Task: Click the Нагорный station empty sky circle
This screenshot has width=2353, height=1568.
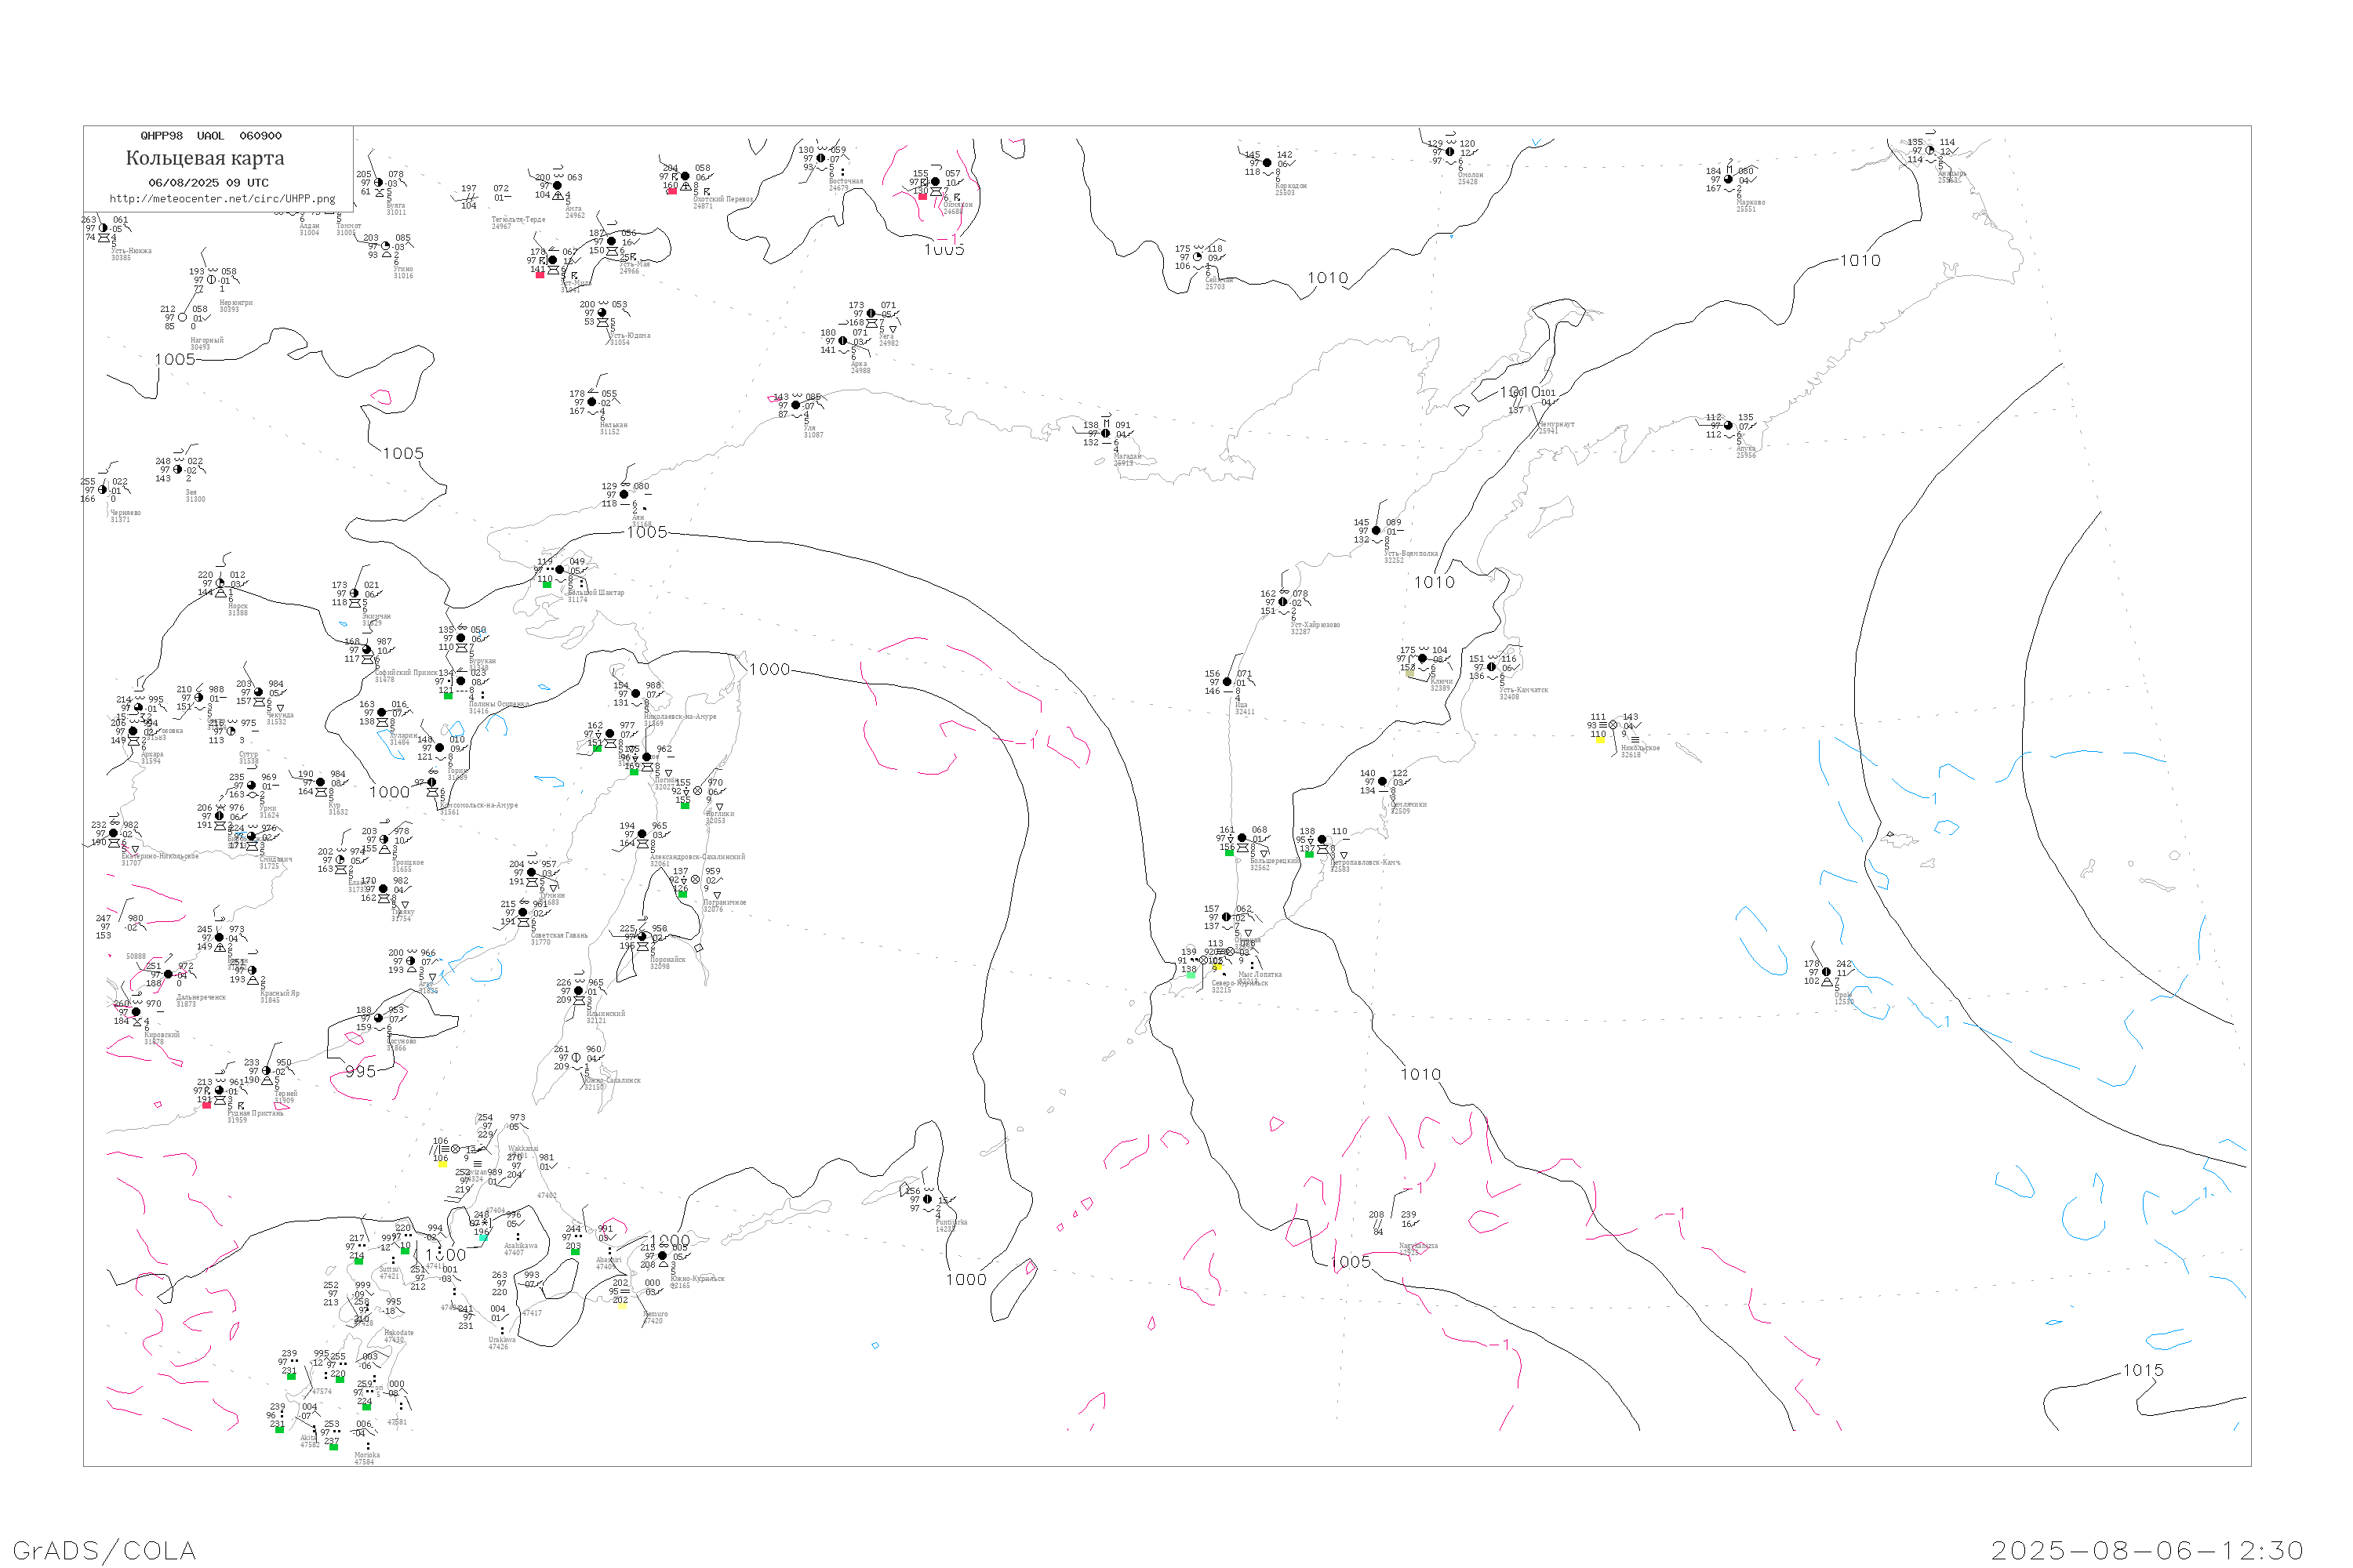Action: coord(182,318)
